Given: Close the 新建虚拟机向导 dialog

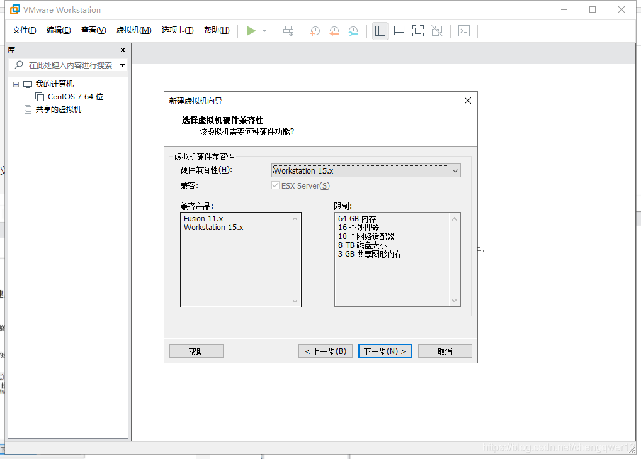Looking at the screenshot, I should pyautogui.click(x=468, y=101).
